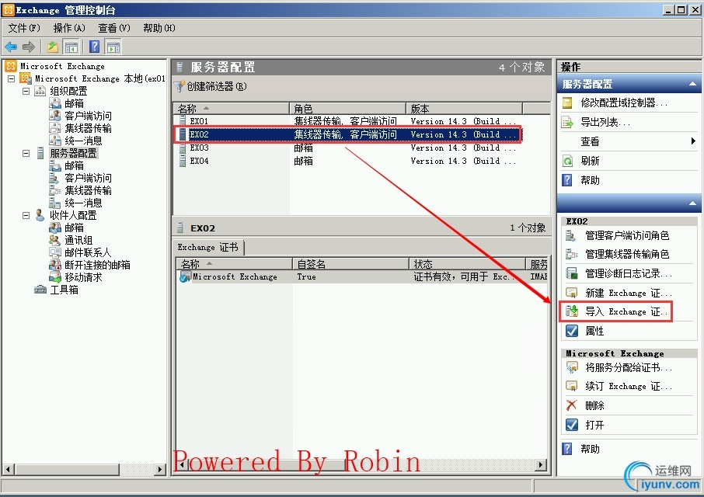Open the 文件(F) menu
The width and height of the screenshot is (704, 497).
24,28
